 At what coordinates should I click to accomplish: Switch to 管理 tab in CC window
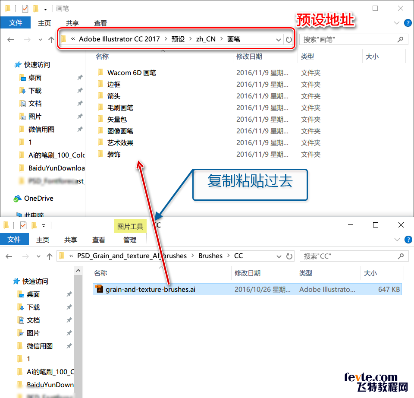click(x=130, y=240)
